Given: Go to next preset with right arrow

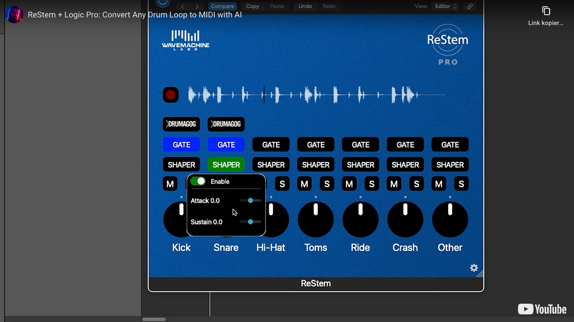Looking at the screenshot, I should (x=197, y=6).
